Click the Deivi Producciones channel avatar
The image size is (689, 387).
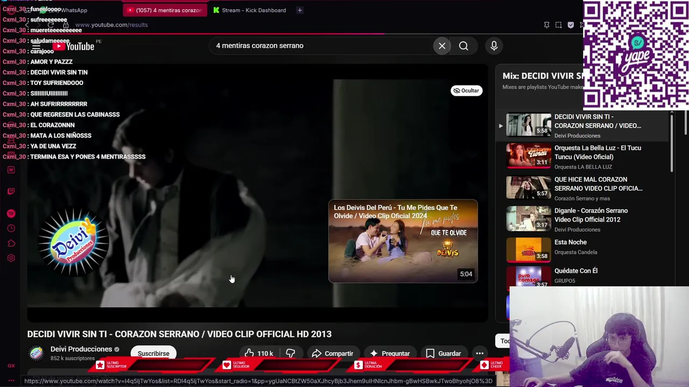pyautogui.click(x=36, y=353)
